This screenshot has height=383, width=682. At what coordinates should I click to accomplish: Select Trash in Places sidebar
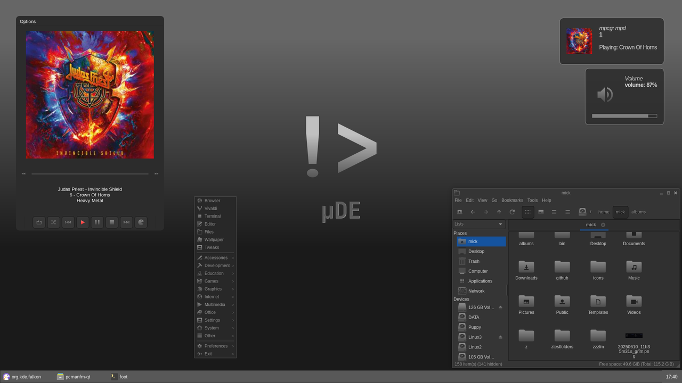tap(481, 261)
